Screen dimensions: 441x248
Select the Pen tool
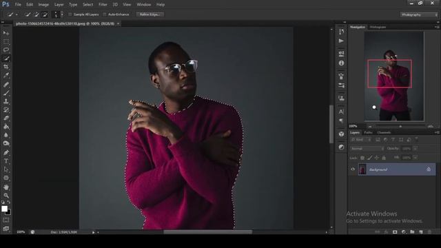[x=6, y=152]
